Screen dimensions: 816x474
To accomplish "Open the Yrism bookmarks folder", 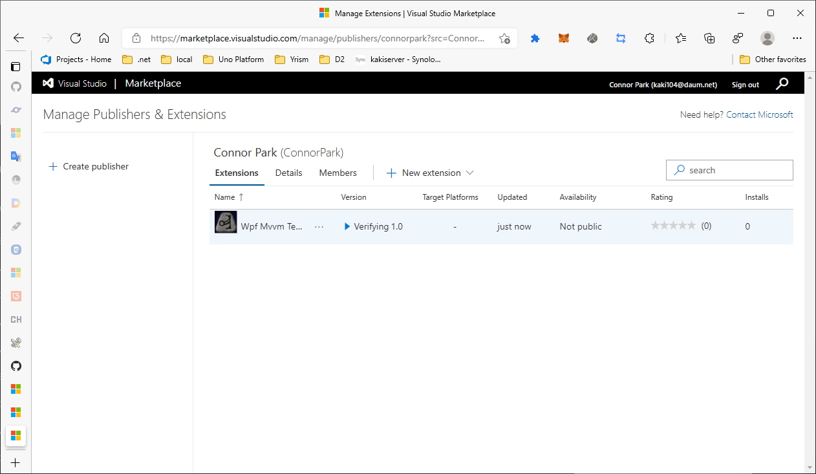I will [x=292, y=59].
